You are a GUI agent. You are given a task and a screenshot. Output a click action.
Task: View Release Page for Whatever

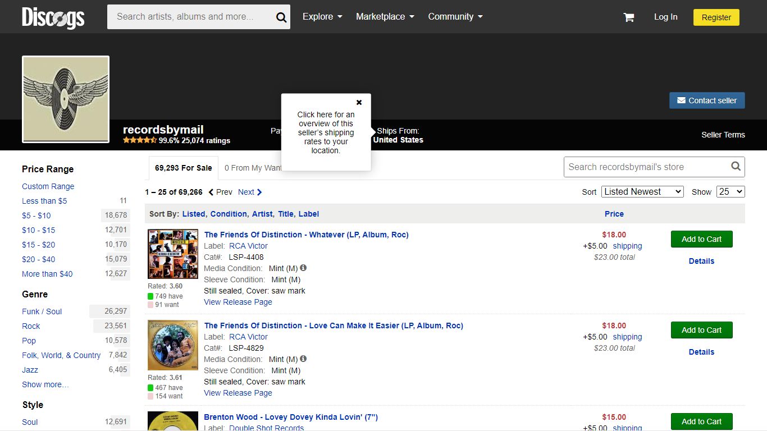tap(238, 302)
